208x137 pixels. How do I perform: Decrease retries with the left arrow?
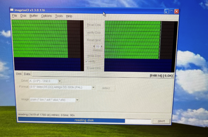(94, 46)
